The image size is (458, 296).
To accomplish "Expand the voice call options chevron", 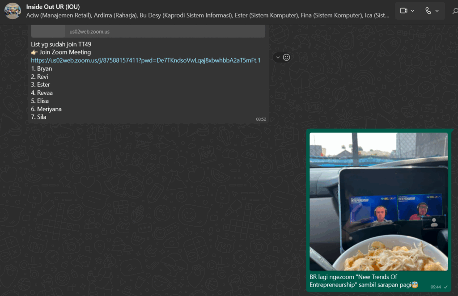I will [x=437, y=11].
